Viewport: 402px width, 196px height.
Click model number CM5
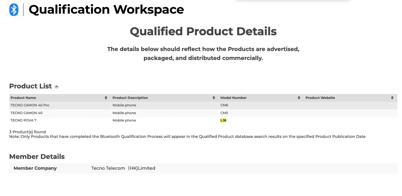[x=224, y=113]
